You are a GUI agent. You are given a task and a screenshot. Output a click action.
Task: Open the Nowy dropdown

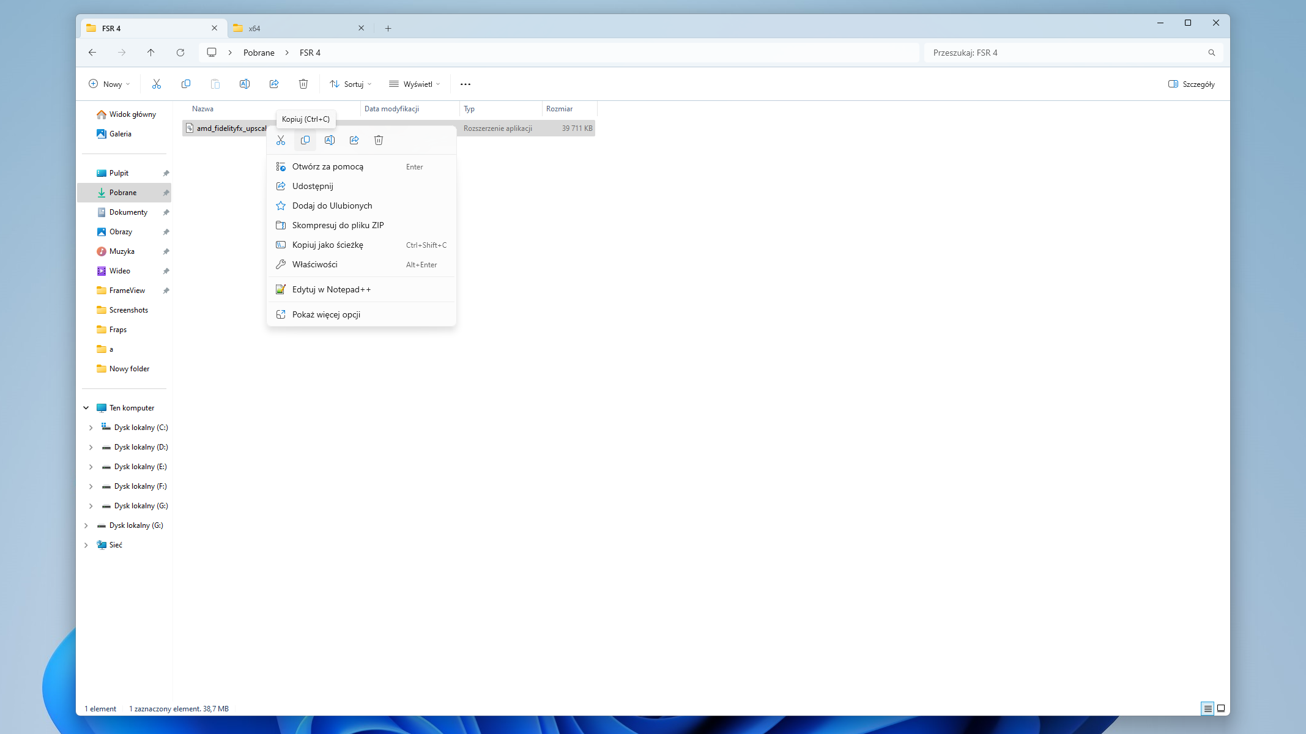pyautogui.click(x=109, y=84)
